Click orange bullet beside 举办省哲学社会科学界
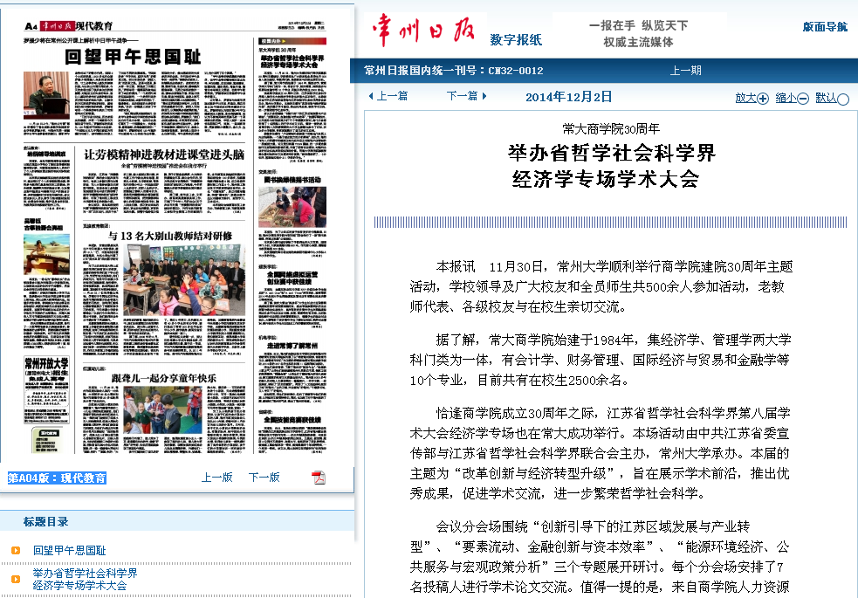 (x=16, y=579)
